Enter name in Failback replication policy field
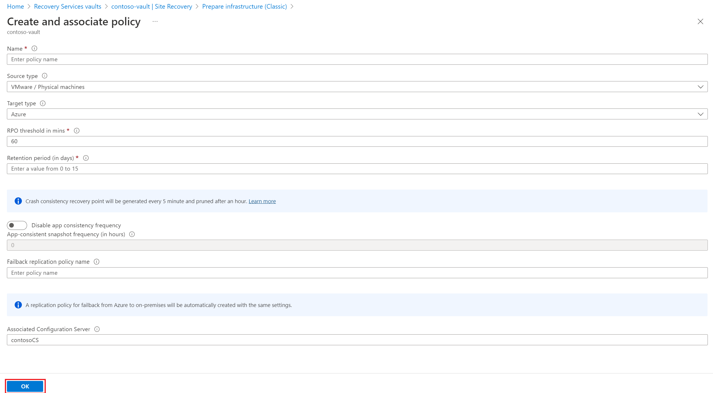This screenshot has height=393, width=713. coord(357,272)
